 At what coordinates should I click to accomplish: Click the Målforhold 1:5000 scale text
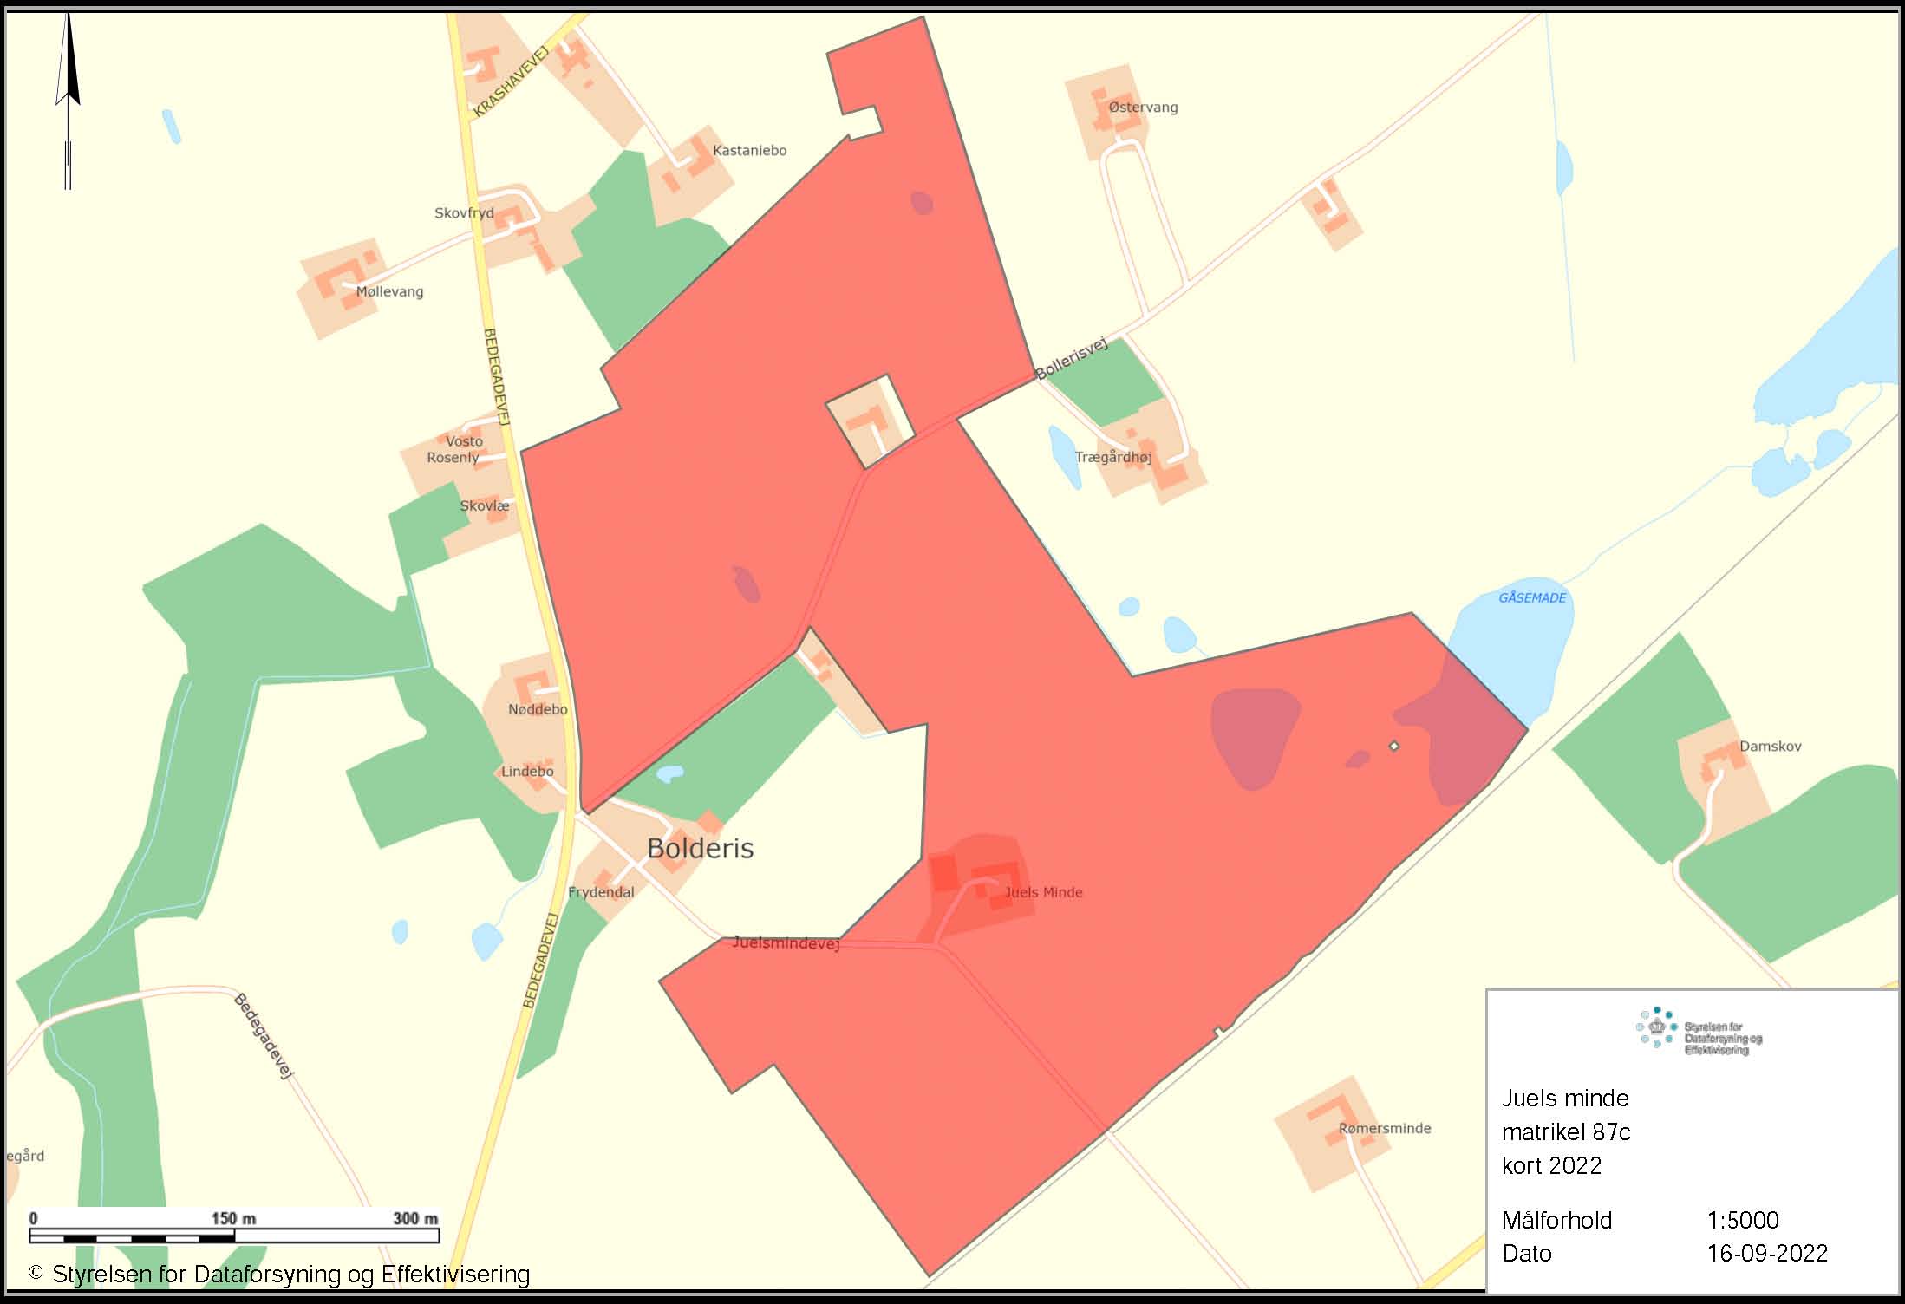pos(1641,1221)
